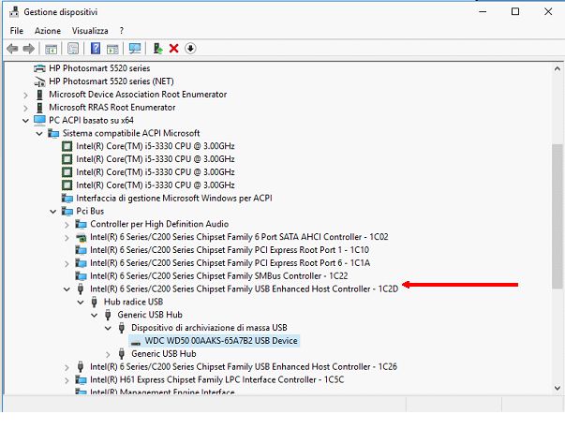Screen dimensions: 565x444
Task: Click the update driver green arrow icon
Action: tap(157, 49)
